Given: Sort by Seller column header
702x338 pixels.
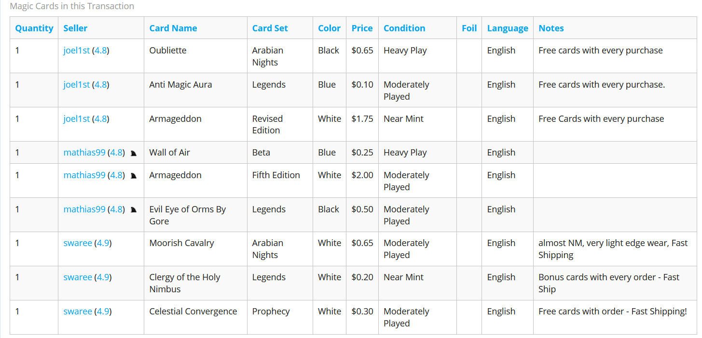Looking at the screenshot, I should pos(75,28).
